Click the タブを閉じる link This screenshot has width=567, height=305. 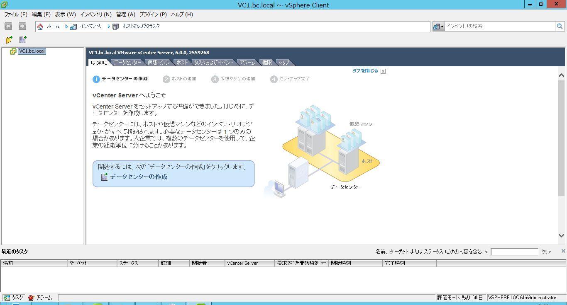pyautogui.click(x=365, y=71)
